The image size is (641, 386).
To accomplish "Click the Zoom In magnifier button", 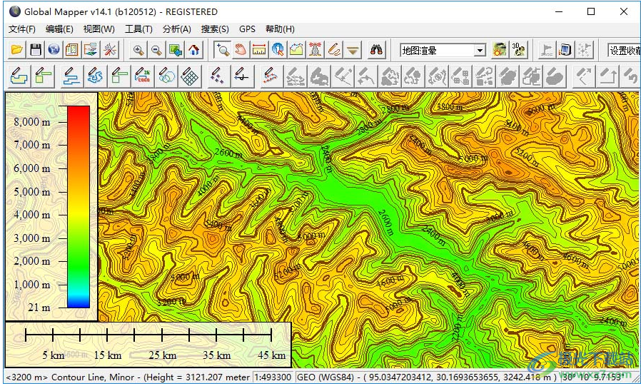I will (x=138, y=50).
